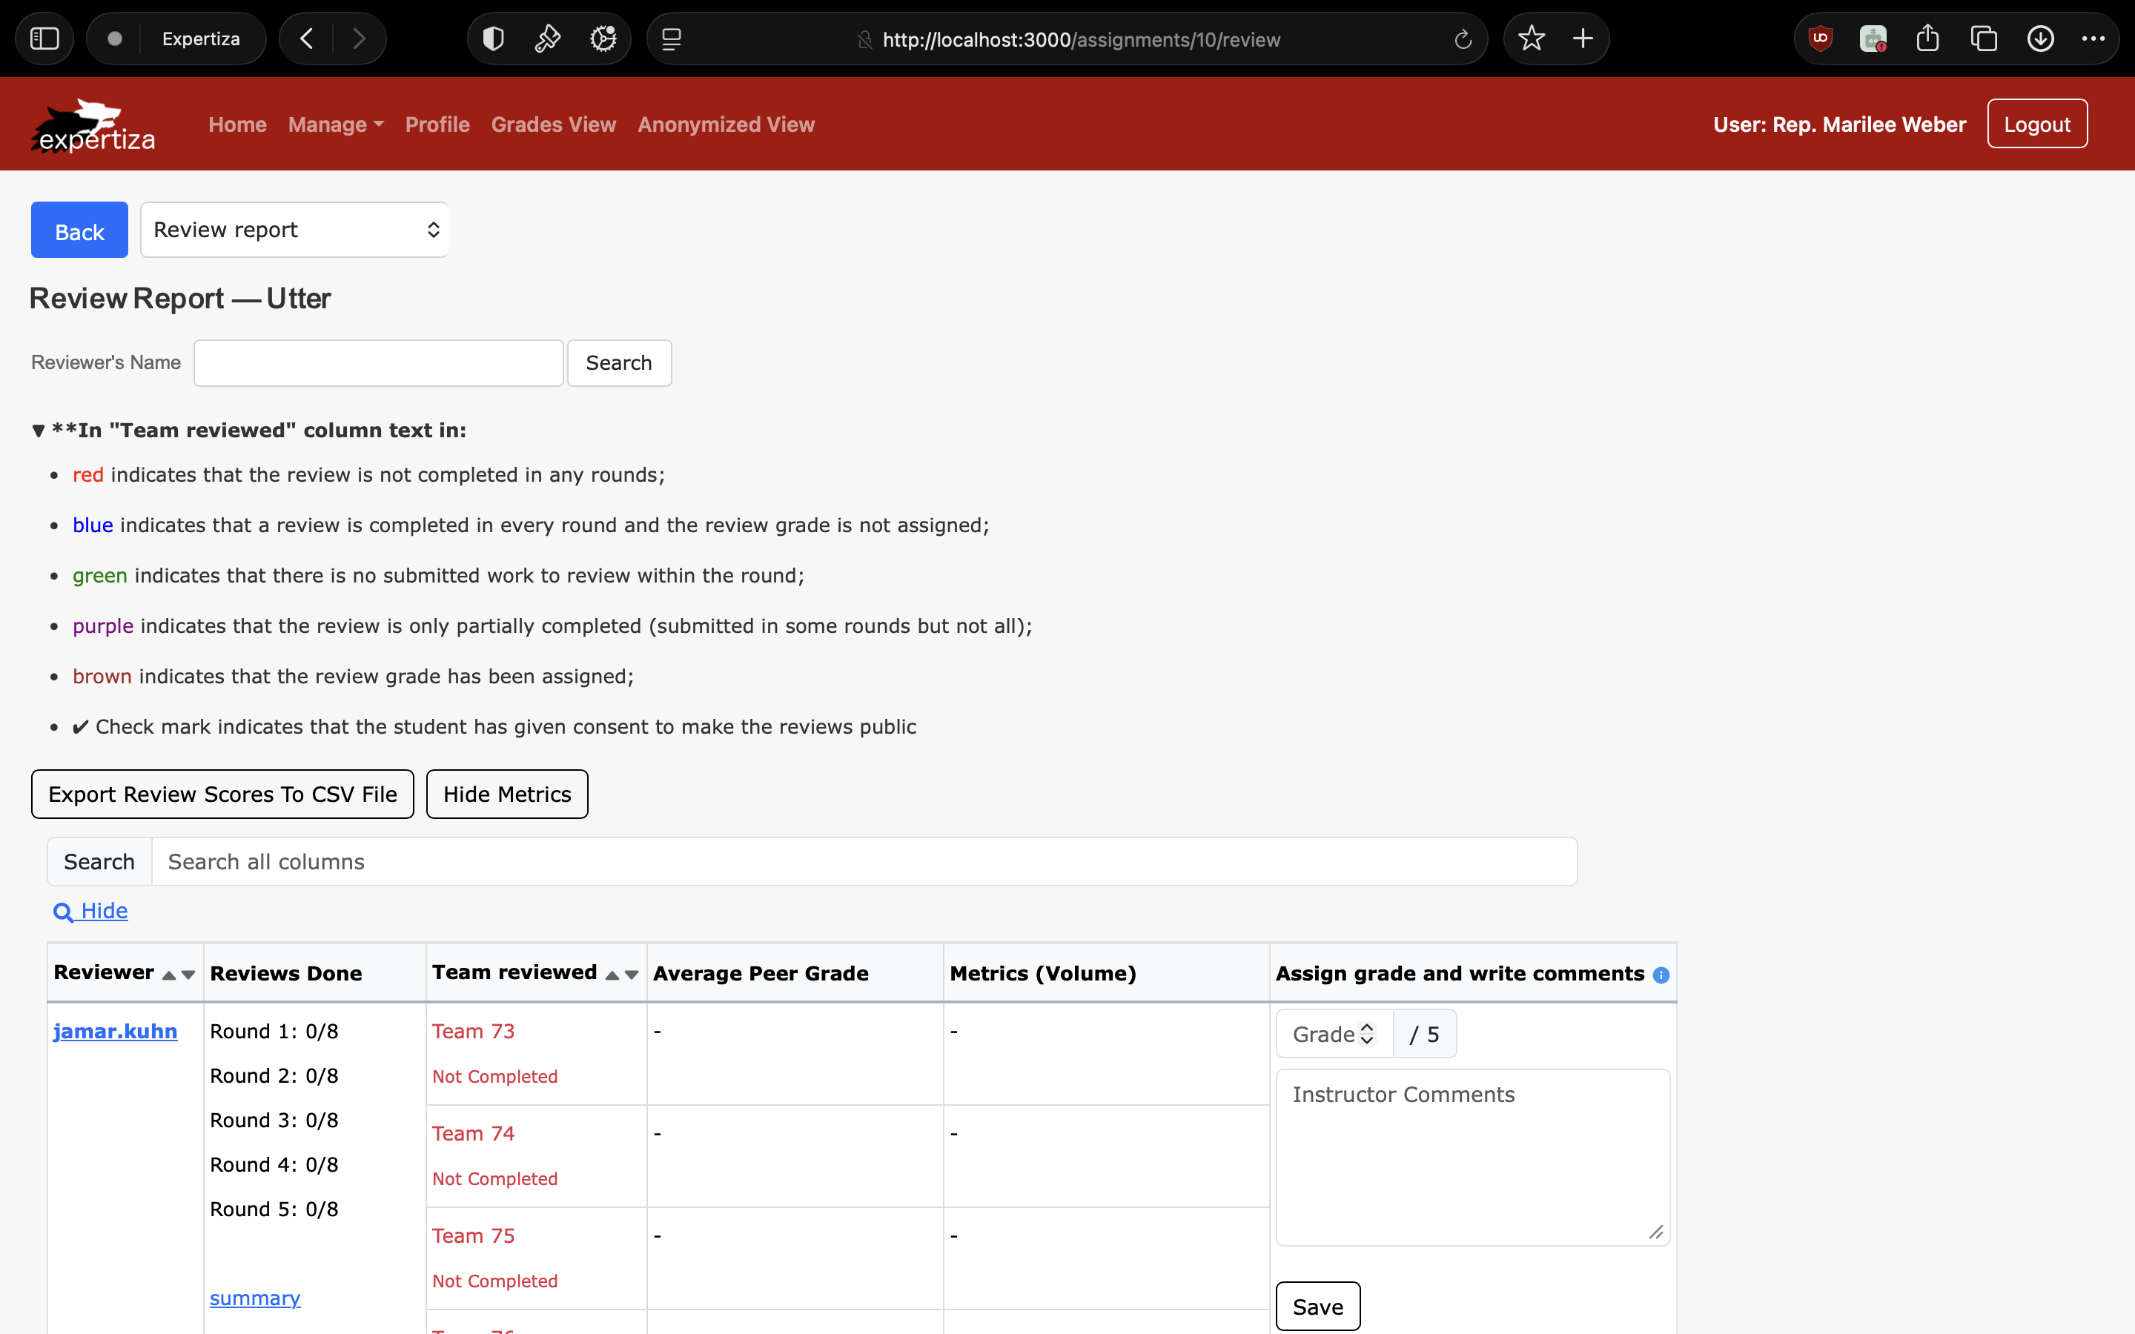
Task: Open the Team 73 link
Action: [473, 1032]
